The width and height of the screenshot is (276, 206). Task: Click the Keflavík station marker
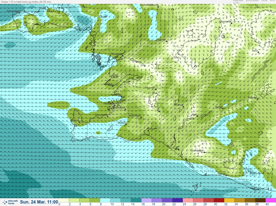point(79,122)
